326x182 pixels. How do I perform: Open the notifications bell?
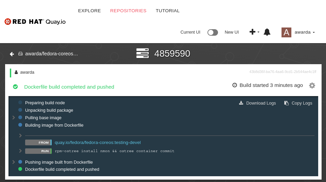267,32
